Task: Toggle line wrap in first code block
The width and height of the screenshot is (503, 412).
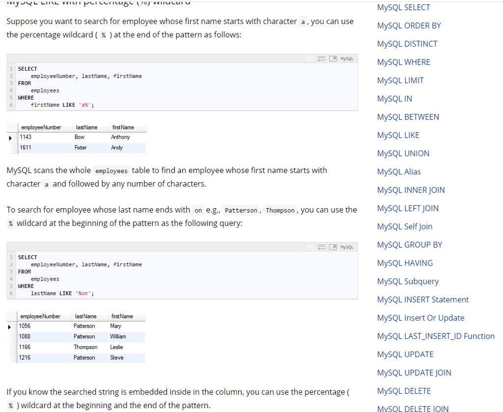Action: [321, 58]
